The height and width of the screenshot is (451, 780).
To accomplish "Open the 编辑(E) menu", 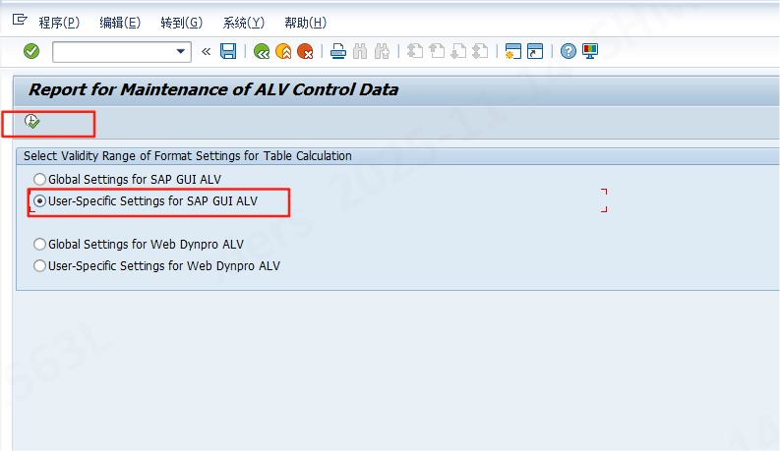I will 120,23.
